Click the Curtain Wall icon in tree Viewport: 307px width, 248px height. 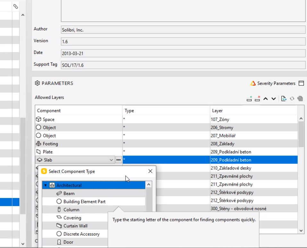click(59, 226)
